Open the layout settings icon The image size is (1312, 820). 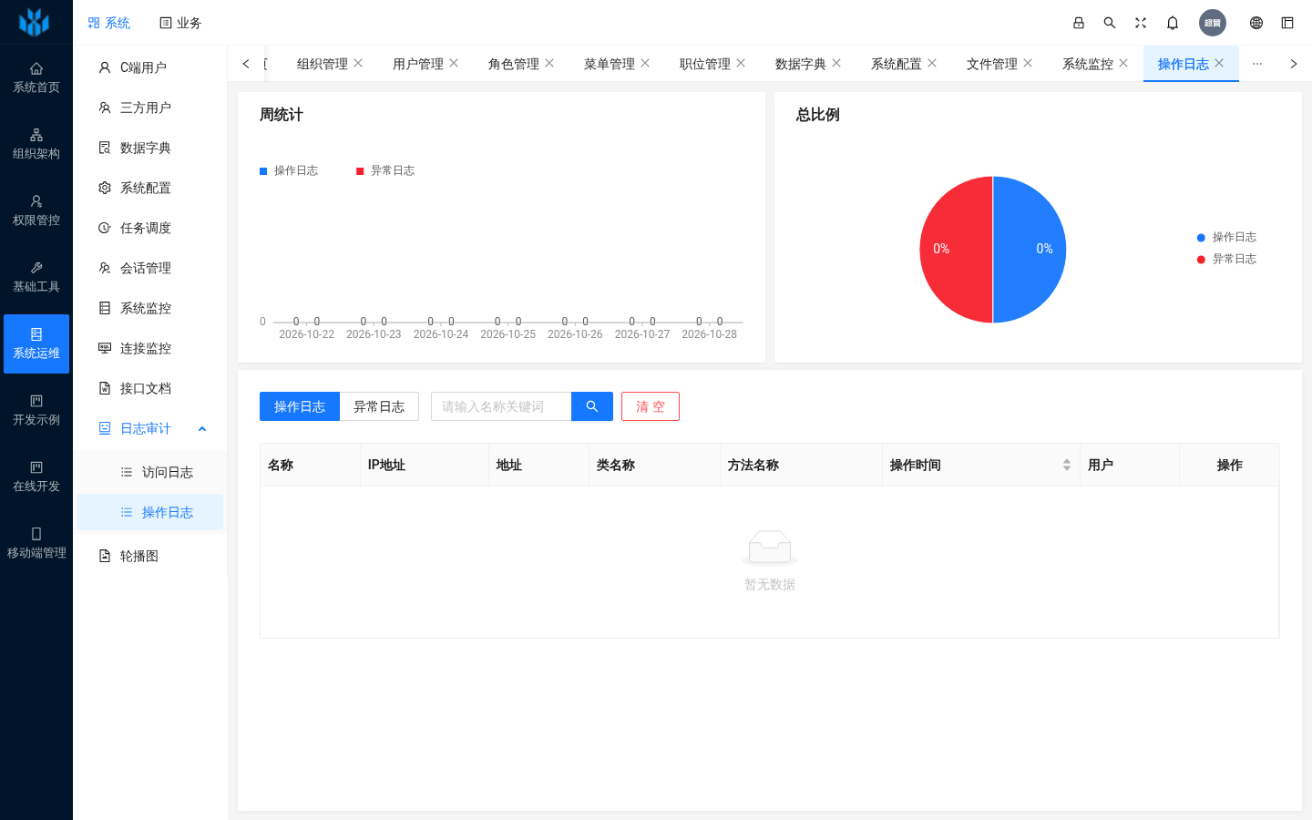(x=1287, y=23)
